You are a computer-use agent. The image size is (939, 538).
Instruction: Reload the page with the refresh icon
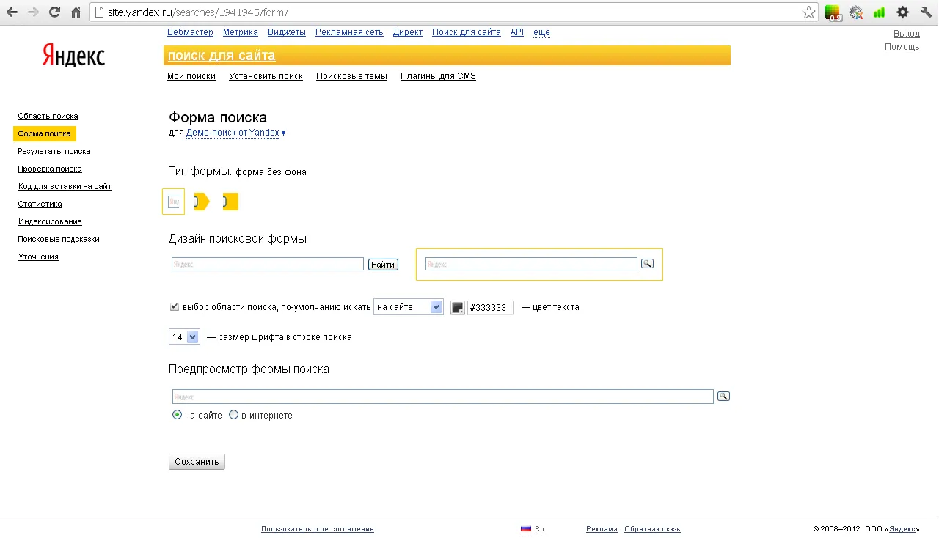coord(54,12)
